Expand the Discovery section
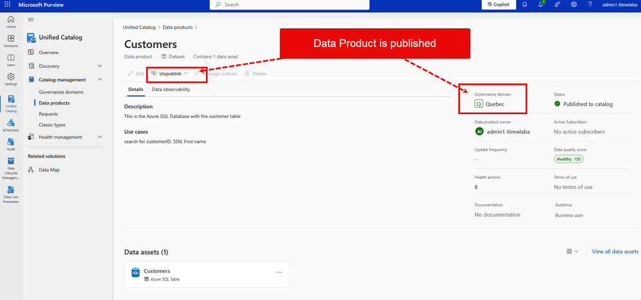This screenshot has height=300, width=641. pos(65,66)
